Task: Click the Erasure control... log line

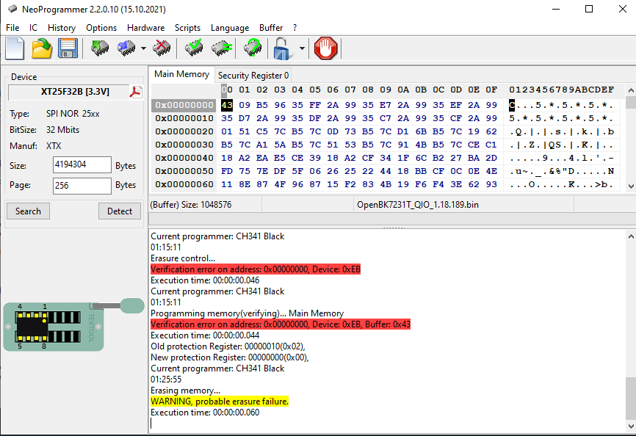Action: tap(183, 258)
